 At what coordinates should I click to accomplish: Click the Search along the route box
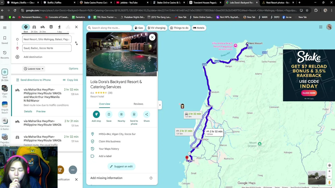(109, 28)
